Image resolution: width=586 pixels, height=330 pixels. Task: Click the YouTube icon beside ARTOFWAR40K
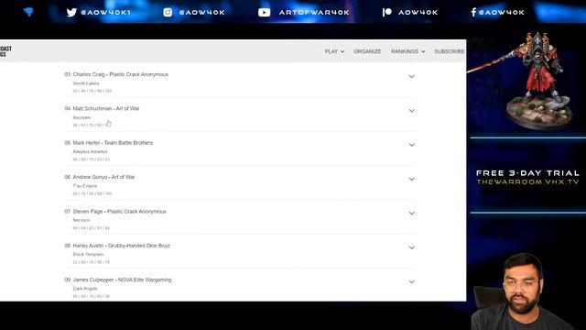pos(265,12)
